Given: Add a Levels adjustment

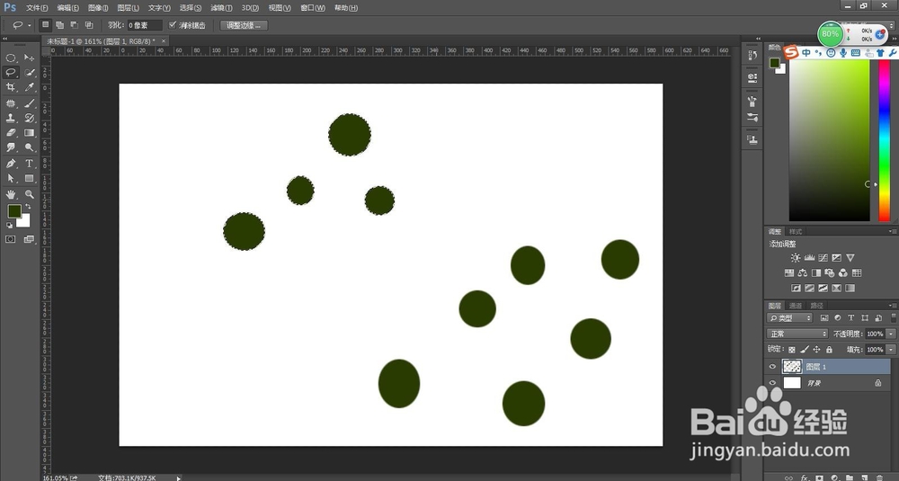Looking at the screenshot, I should [809, 258].
